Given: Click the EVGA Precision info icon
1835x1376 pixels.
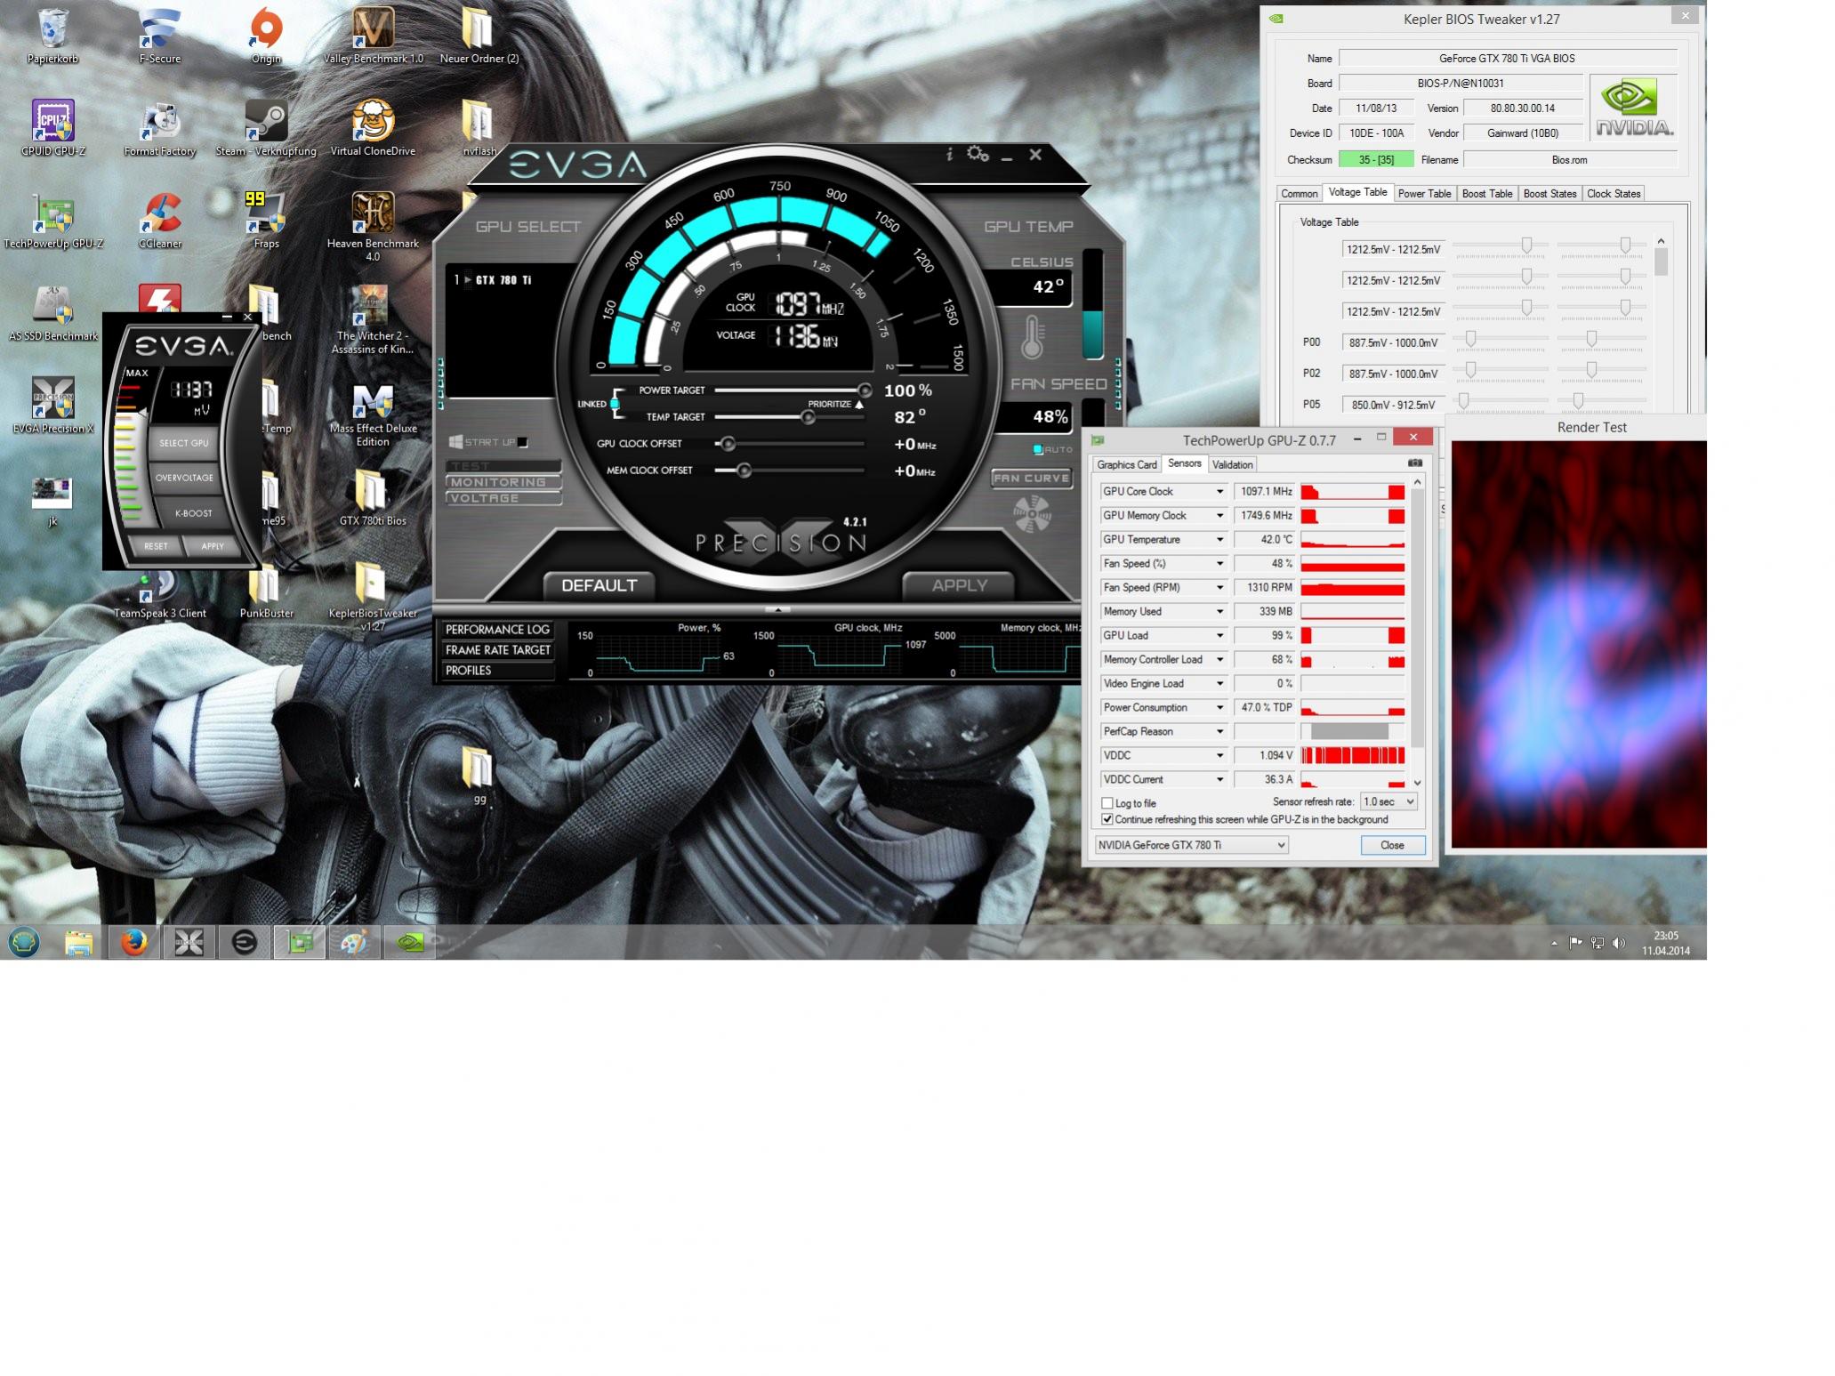Looking at the screenshot, I should [949, 154].
